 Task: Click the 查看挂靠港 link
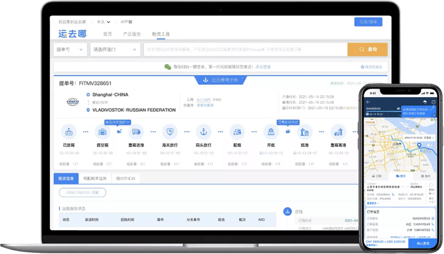205,105
